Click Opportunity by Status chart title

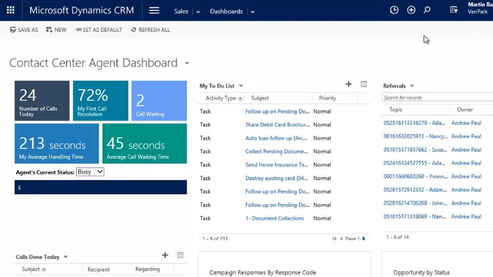coord(421,272)
